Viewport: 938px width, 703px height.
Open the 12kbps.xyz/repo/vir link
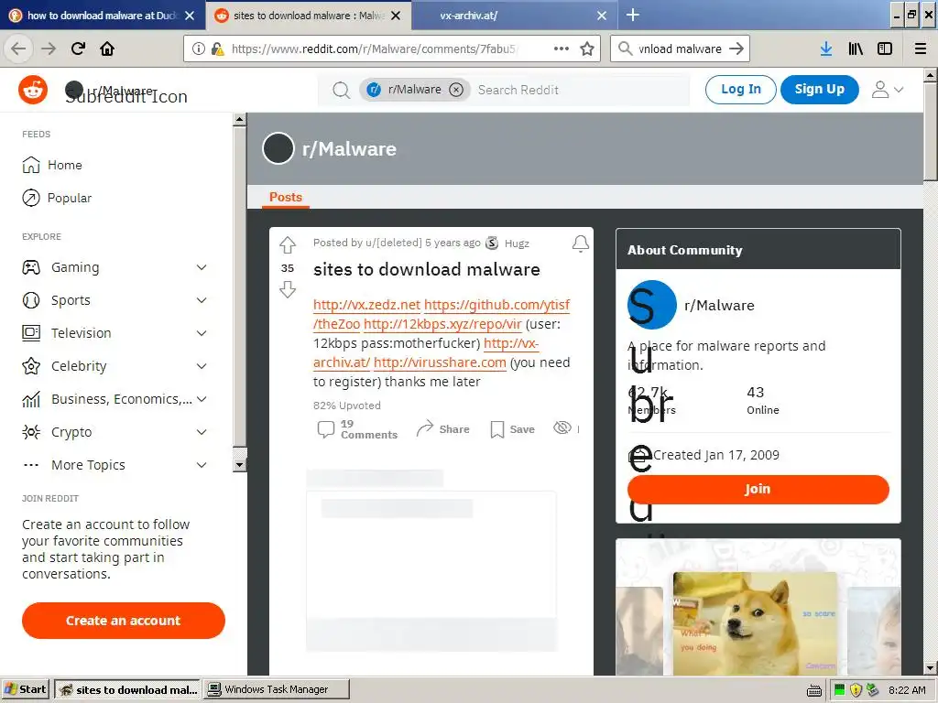[x=442, y=324]
